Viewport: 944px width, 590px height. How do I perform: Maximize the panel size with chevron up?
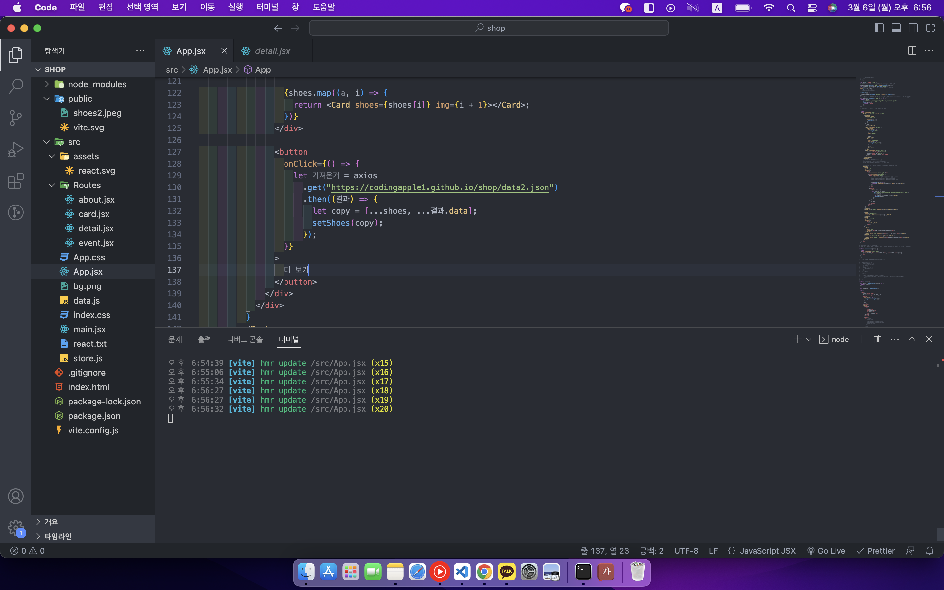[912, 339]
